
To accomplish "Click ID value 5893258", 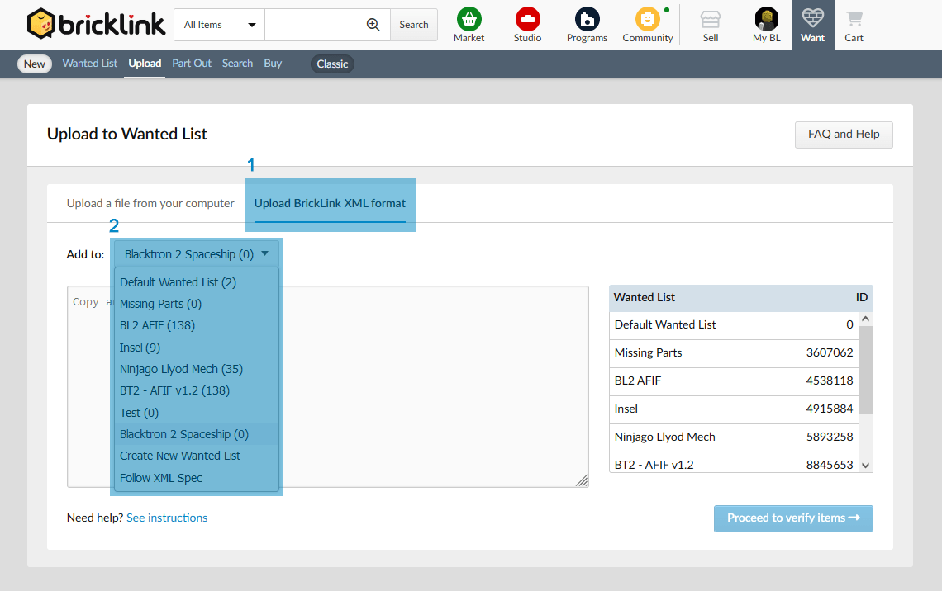I will (x=830, y=437).
